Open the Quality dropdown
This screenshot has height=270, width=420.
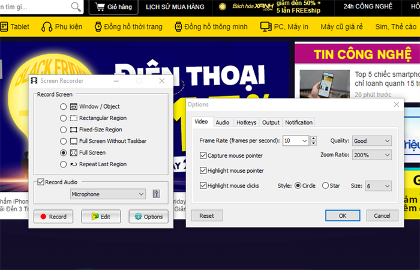point(372,141)
